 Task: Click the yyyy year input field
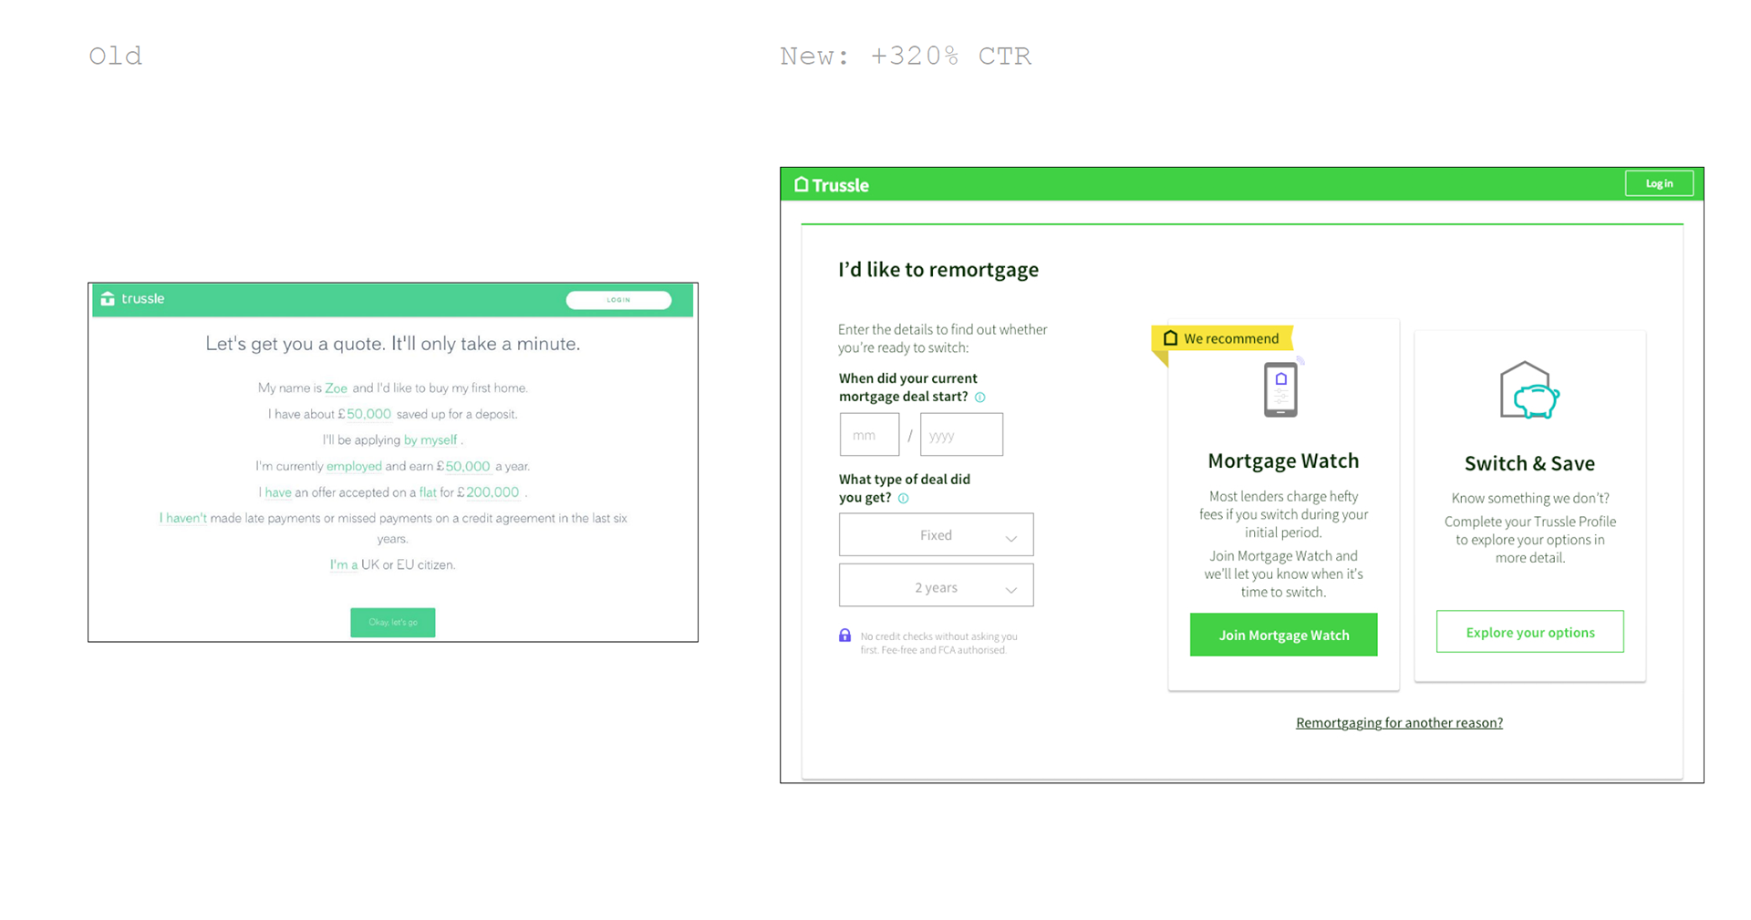[x=961, y=435]
